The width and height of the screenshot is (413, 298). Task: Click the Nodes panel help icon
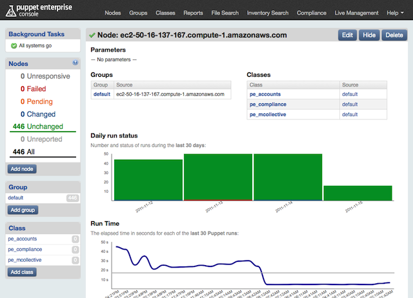point(76,63)
